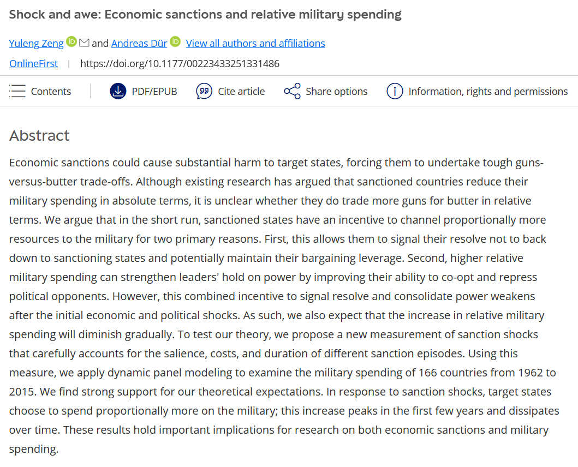Screen dimensions: 578x467
Task: Open the Share options dropdown label
Action: [x=336, y=92]
